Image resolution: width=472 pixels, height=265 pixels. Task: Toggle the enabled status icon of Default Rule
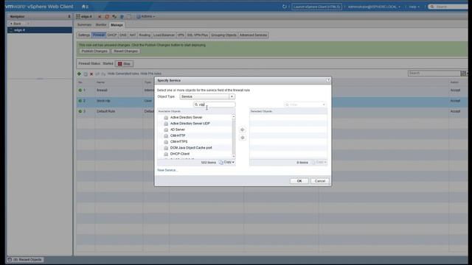pos(80,111)
